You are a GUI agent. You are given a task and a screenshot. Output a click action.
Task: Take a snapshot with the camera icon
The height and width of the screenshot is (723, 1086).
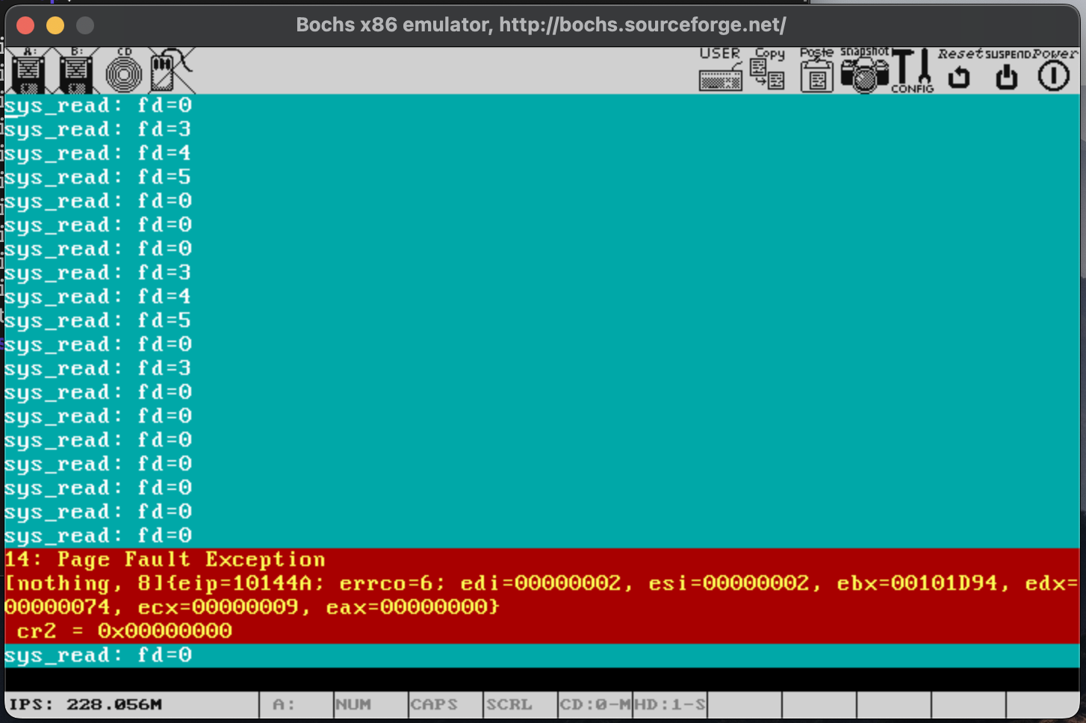[864, 69]
